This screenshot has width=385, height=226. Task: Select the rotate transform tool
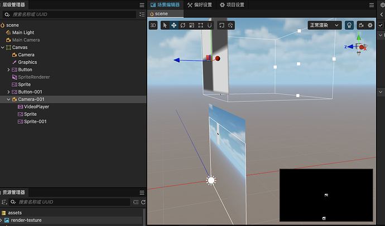pos(182,25)
